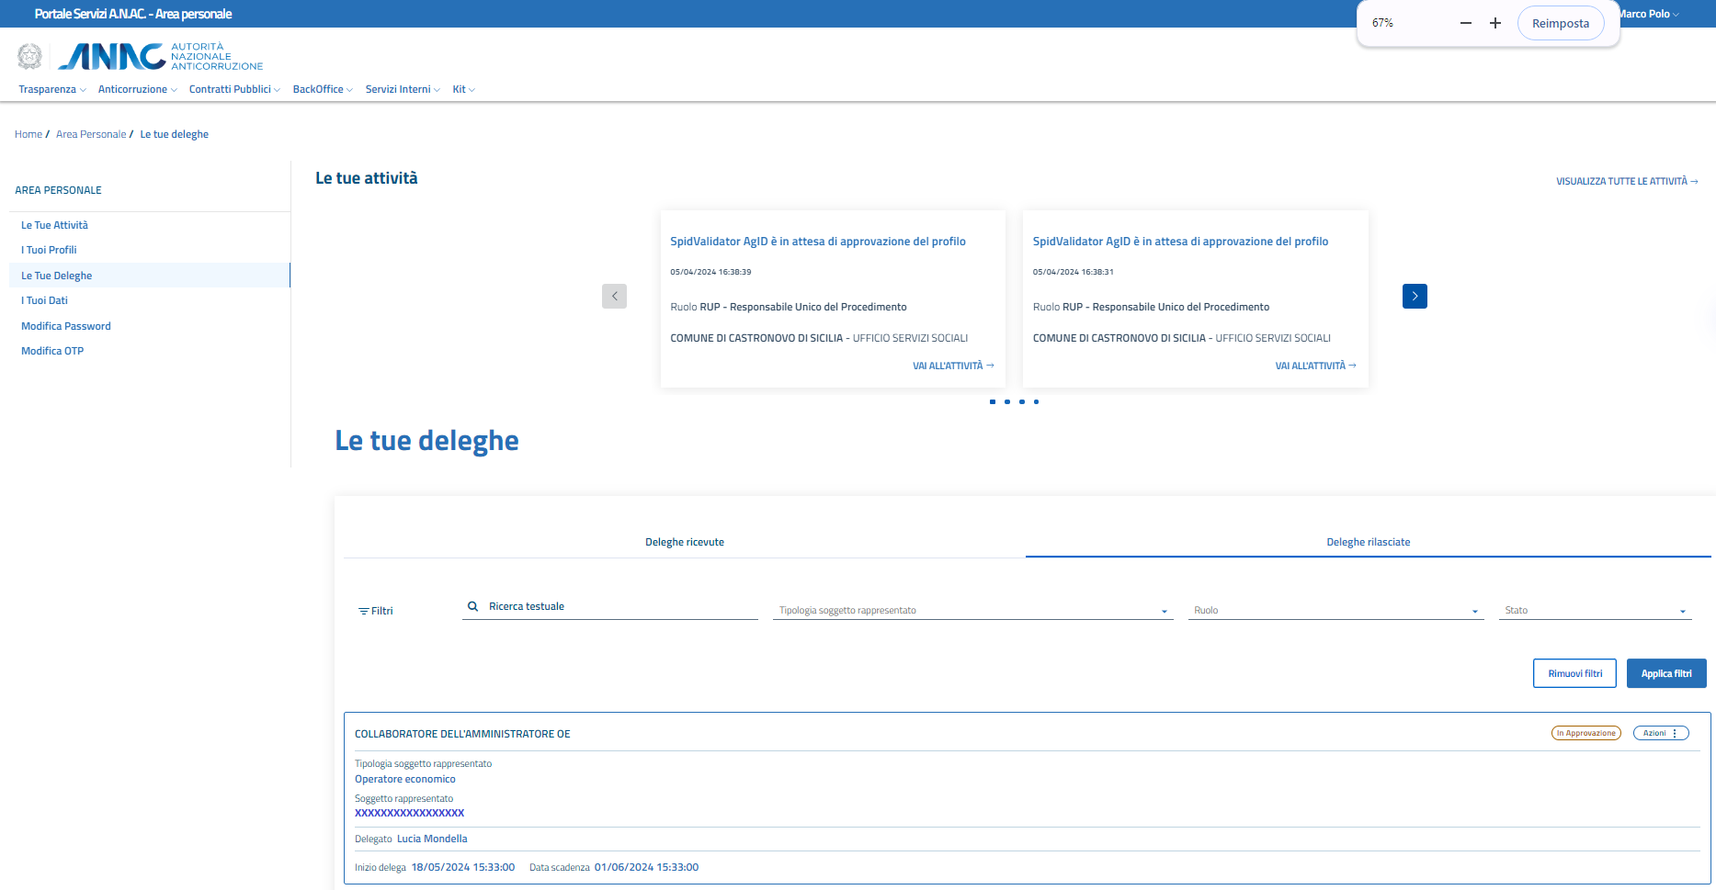Zoom in with the plus icon
The width and height of the screenshot is (1716, 890).
click(1495, 23)
